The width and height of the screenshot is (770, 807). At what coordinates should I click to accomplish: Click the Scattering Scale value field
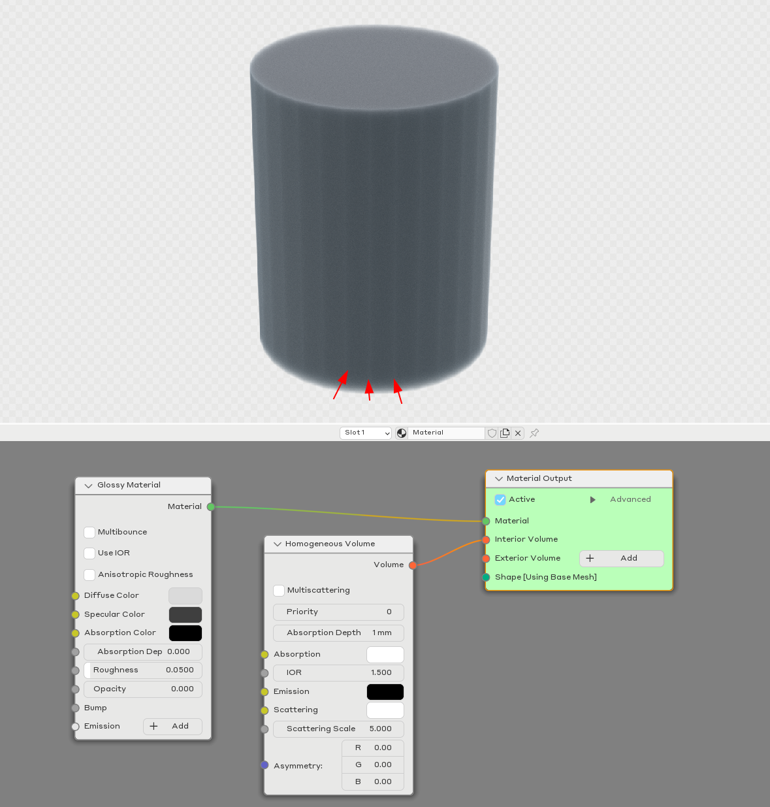[x=338, y=729]
